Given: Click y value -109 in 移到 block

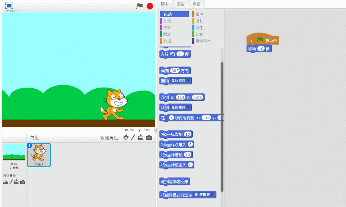Looking at the screenshot, I should tap(197, 97).
